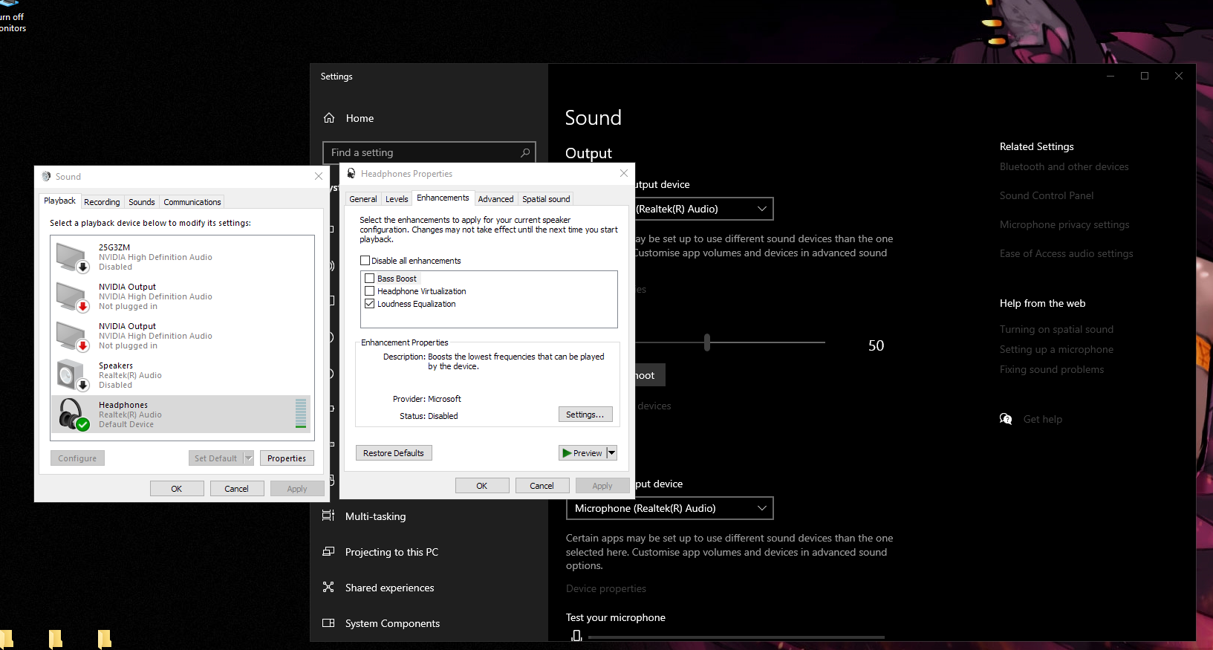Select the Speakers Realtek device icon
This screenshot has height=650, width=1213.
pos(73,375)
